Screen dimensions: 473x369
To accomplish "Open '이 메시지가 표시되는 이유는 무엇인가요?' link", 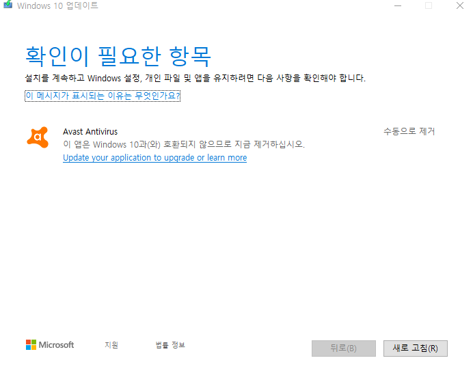I will click(103, 96).
